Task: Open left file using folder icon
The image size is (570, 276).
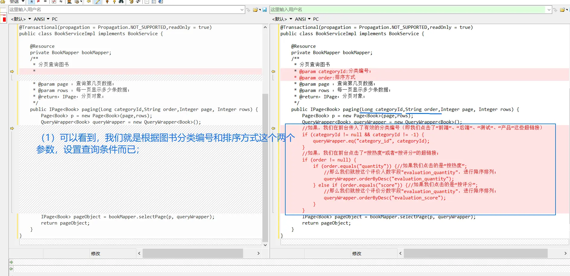Action: click(x=255, y=10)
